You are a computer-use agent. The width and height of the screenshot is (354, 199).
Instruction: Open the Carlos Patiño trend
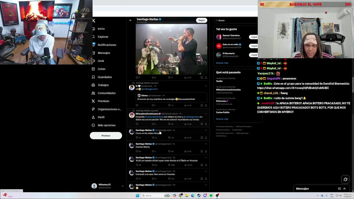point(223,112)
